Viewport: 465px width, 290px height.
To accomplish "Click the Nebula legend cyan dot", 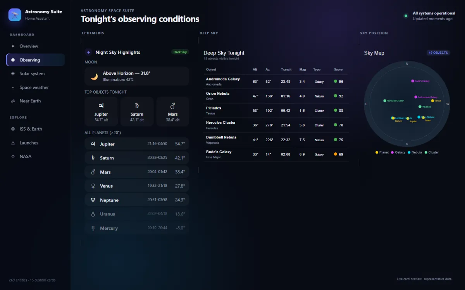I will point(409,152).
